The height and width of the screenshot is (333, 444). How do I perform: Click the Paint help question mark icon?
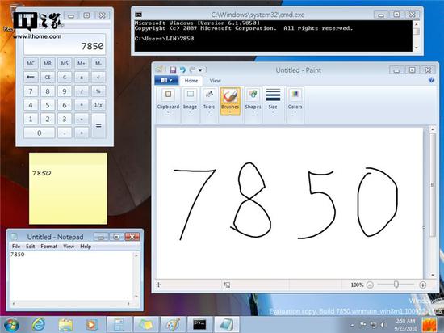point(432,81)
